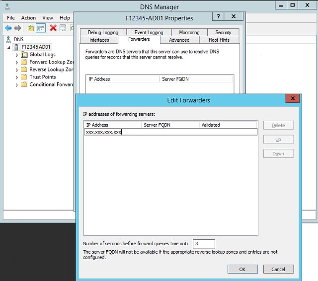Screen dimensions: 318x281
Task: Click the Validated column header
Action: pos(228,125)
